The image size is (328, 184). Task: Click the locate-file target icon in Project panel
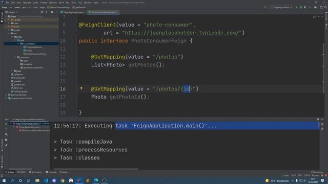coord(42,12)
